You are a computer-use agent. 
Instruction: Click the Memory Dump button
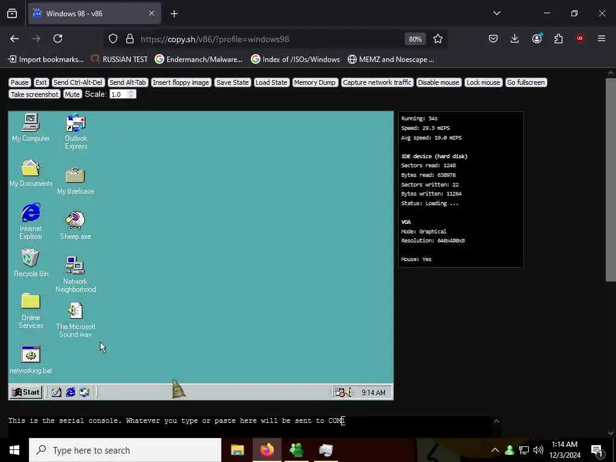pos(315,82)
